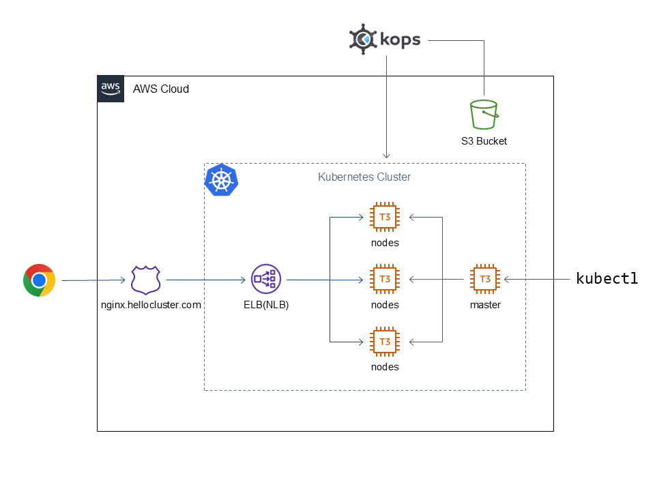655x491 pixels.
Task: Click the "nodes" label under bottom instance
Action: (385, 367)
